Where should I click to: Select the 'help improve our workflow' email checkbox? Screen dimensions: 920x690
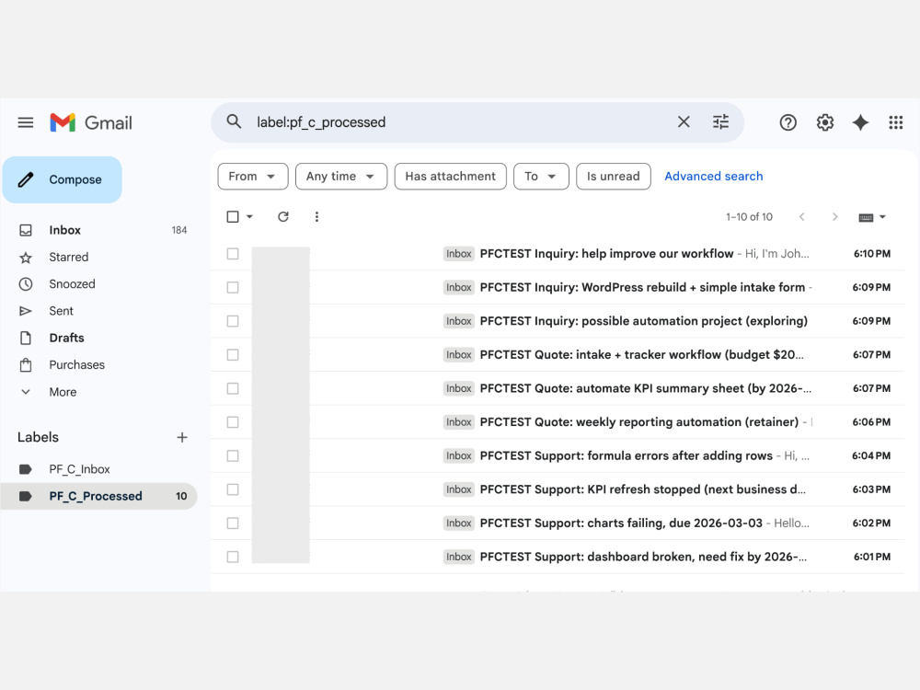[233, 254]
